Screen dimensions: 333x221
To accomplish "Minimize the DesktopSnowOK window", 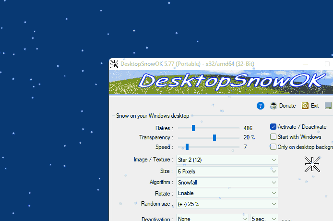I will 306,64.
